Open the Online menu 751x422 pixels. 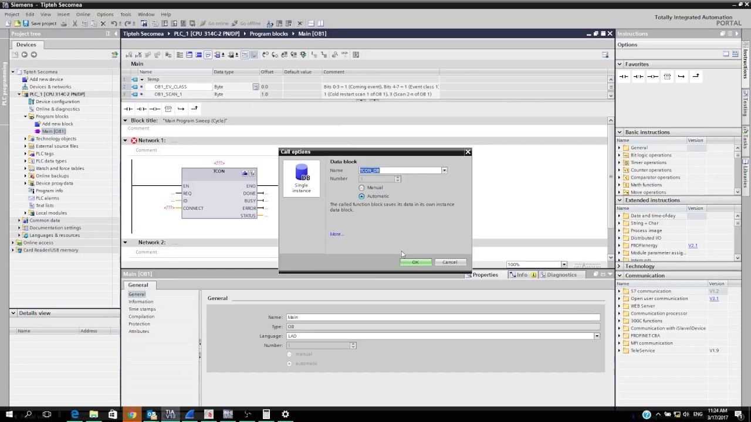[x=83, y=14]
